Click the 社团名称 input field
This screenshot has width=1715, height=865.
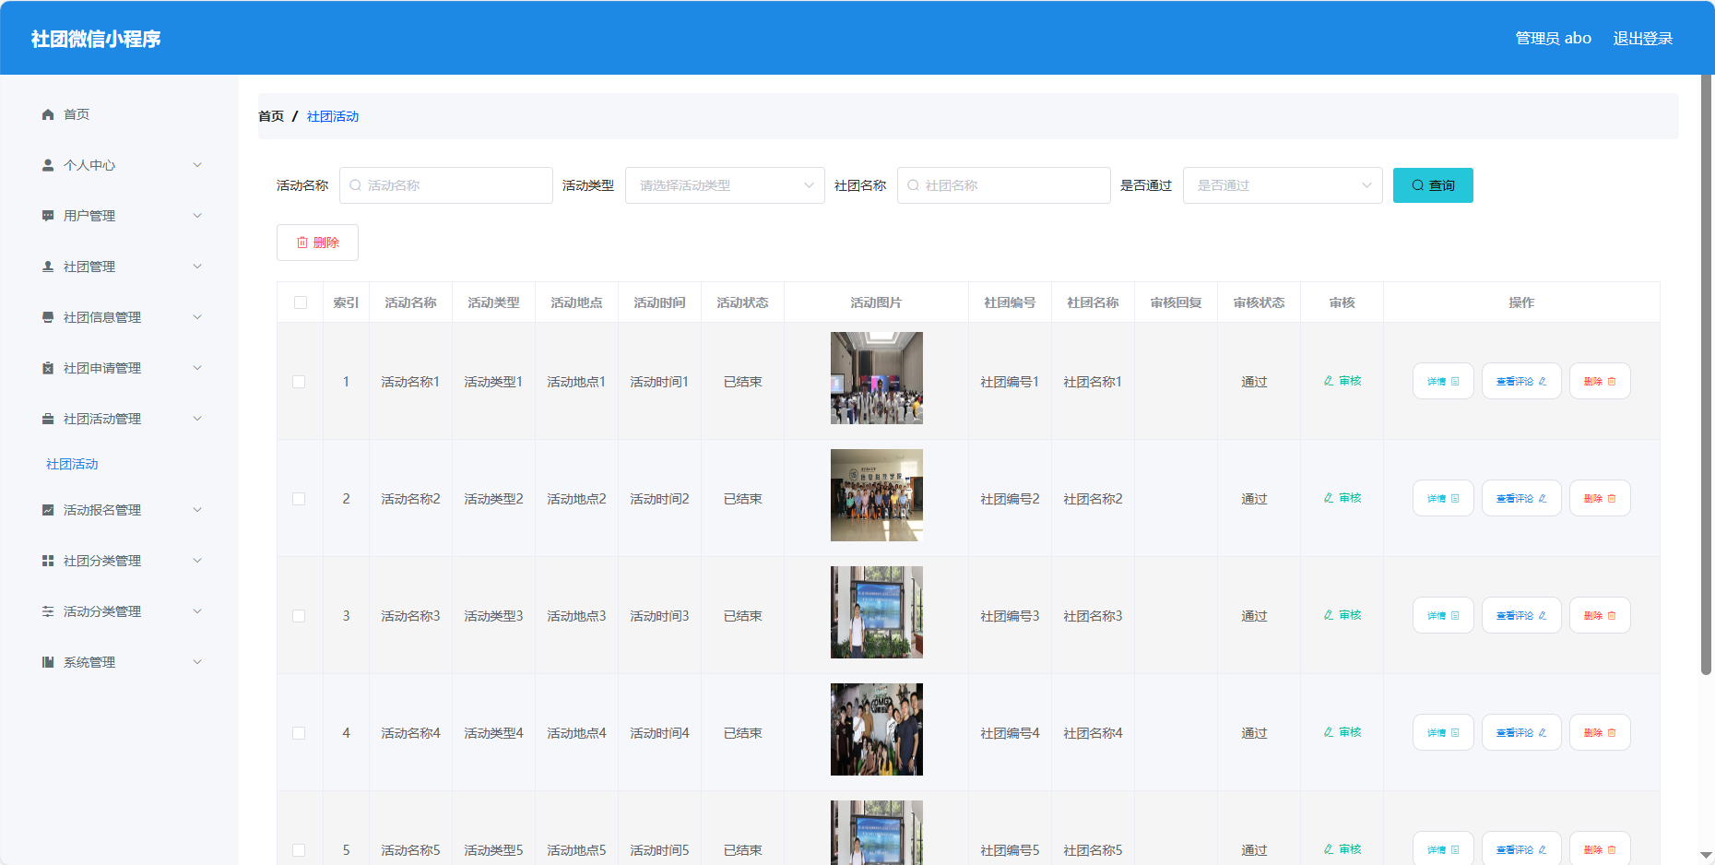click(1004, 185)
